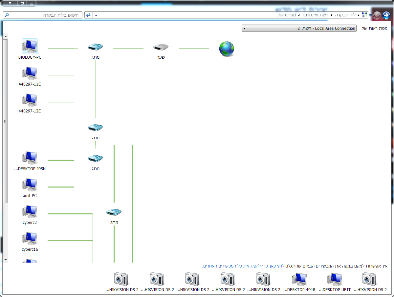Screen dimensions: 394x297
Task: Click the rightmost HIKVISION DS-2 camera icon
Action: click(370, 279)
